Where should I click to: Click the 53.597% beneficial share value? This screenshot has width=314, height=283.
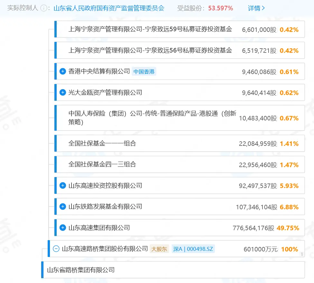(221, 8)
